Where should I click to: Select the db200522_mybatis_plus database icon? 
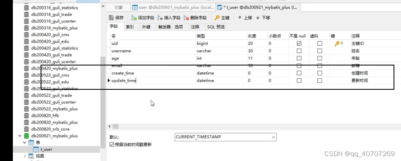[x=27, y=109]
